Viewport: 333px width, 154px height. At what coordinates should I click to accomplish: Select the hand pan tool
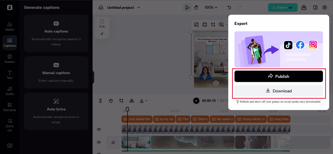pyautogui.click(x=196, y=8)
